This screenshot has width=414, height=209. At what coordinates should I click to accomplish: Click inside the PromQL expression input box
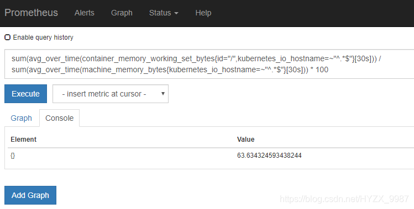point(209,64)
